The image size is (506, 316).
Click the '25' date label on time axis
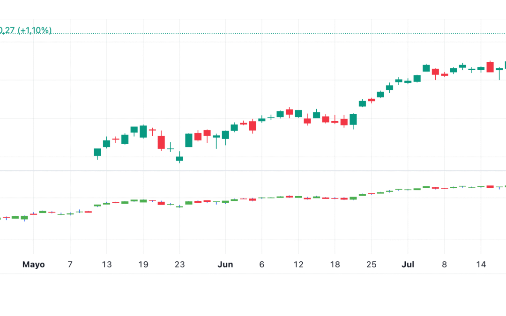[x=372, y=265]
